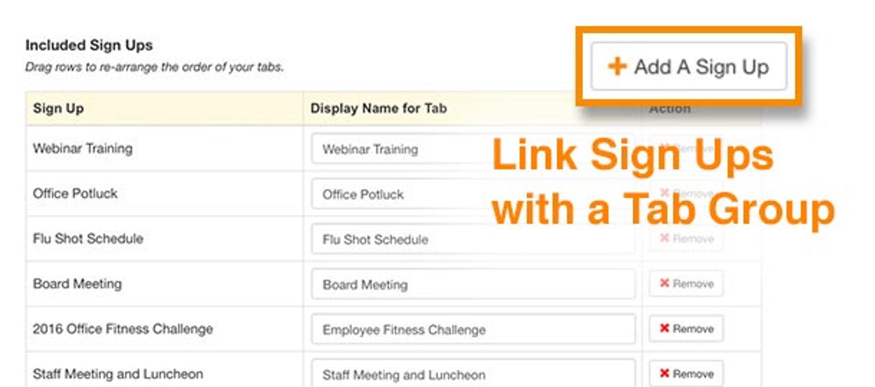The width and height of the screenshot is (875, 387).
Task: Edit the Employee Fitness Challenge display name field
Action: click(x=473, y=329)
